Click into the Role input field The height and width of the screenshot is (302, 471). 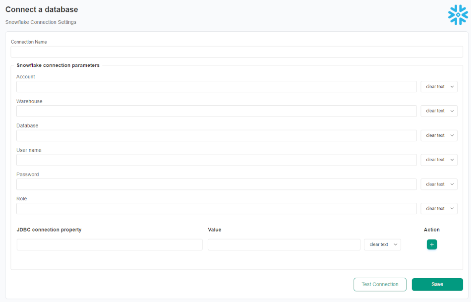click(x=217, y=209)
